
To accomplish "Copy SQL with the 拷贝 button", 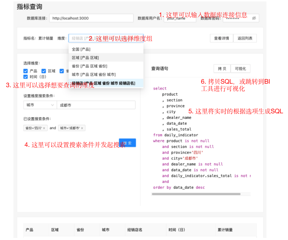I will (x=222, y=68).
